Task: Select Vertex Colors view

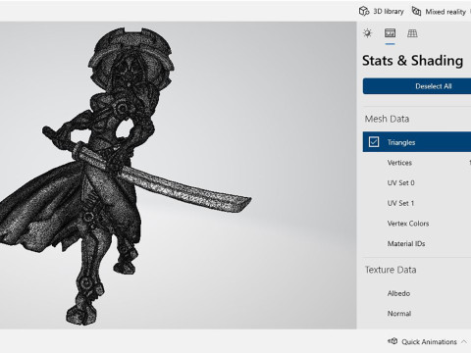Action: (x=417, y=224)
